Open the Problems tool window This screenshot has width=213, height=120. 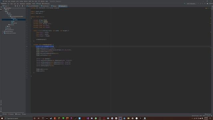11,114
